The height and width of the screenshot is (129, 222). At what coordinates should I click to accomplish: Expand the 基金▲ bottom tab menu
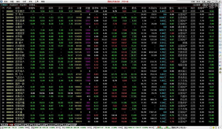point(35,125)
